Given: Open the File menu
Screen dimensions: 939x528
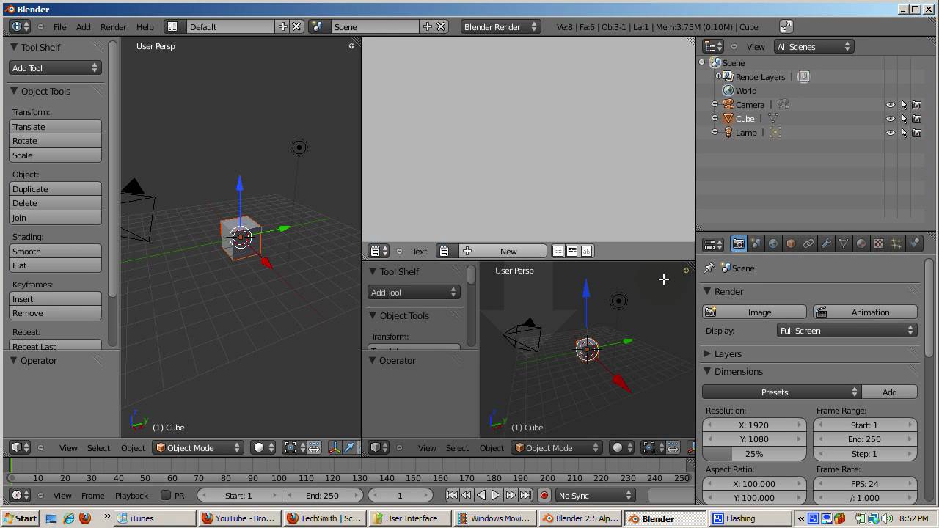Looking at the screenshot, I should tap(59, 27).
